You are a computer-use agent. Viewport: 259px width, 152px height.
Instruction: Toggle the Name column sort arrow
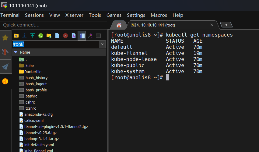coord(16,52)
